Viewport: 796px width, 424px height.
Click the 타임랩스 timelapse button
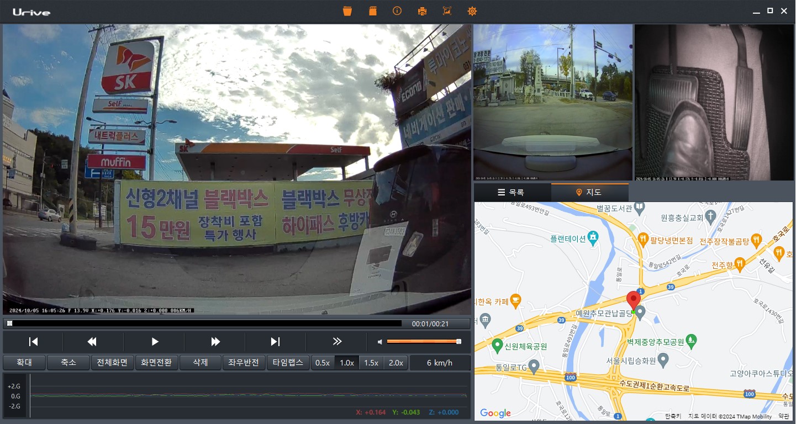[288, 363]
